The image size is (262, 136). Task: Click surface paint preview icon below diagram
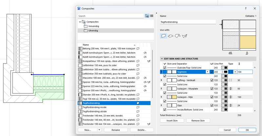point(247,53)
